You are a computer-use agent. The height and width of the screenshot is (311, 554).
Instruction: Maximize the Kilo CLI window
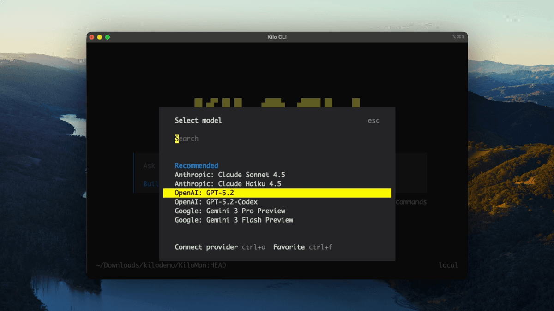tap(108, 37)
